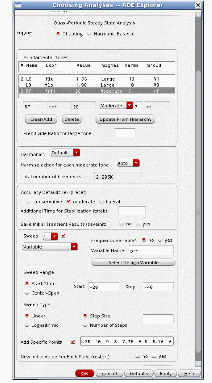
Task: Select the RF frf1 tone row
Action: [x=97, y=91]
